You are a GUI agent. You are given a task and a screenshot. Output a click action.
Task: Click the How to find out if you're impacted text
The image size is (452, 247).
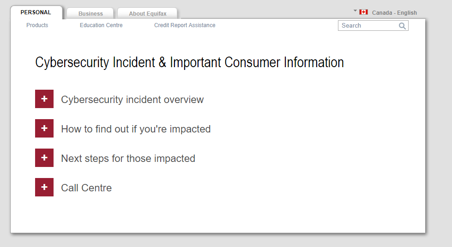click(x=136, y=129)
